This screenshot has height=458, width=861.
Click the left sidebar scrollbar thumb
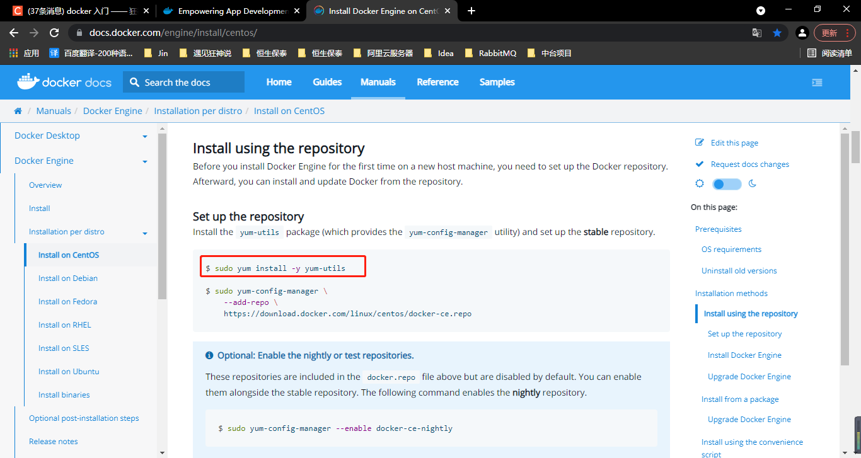click(162, 215)
